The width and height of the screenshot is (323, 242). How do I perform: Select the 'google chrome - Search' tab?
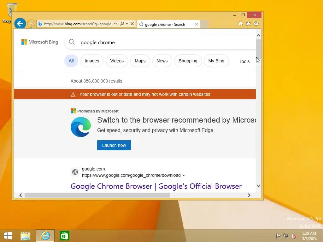[x=168, y=25]
